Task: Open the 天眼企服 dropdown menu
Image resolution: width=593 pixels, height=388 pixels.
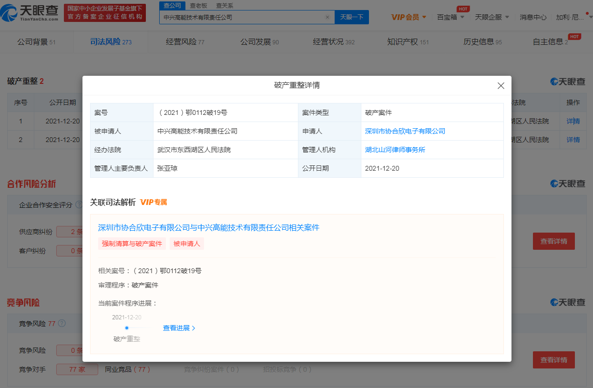Action: (492, 17)
